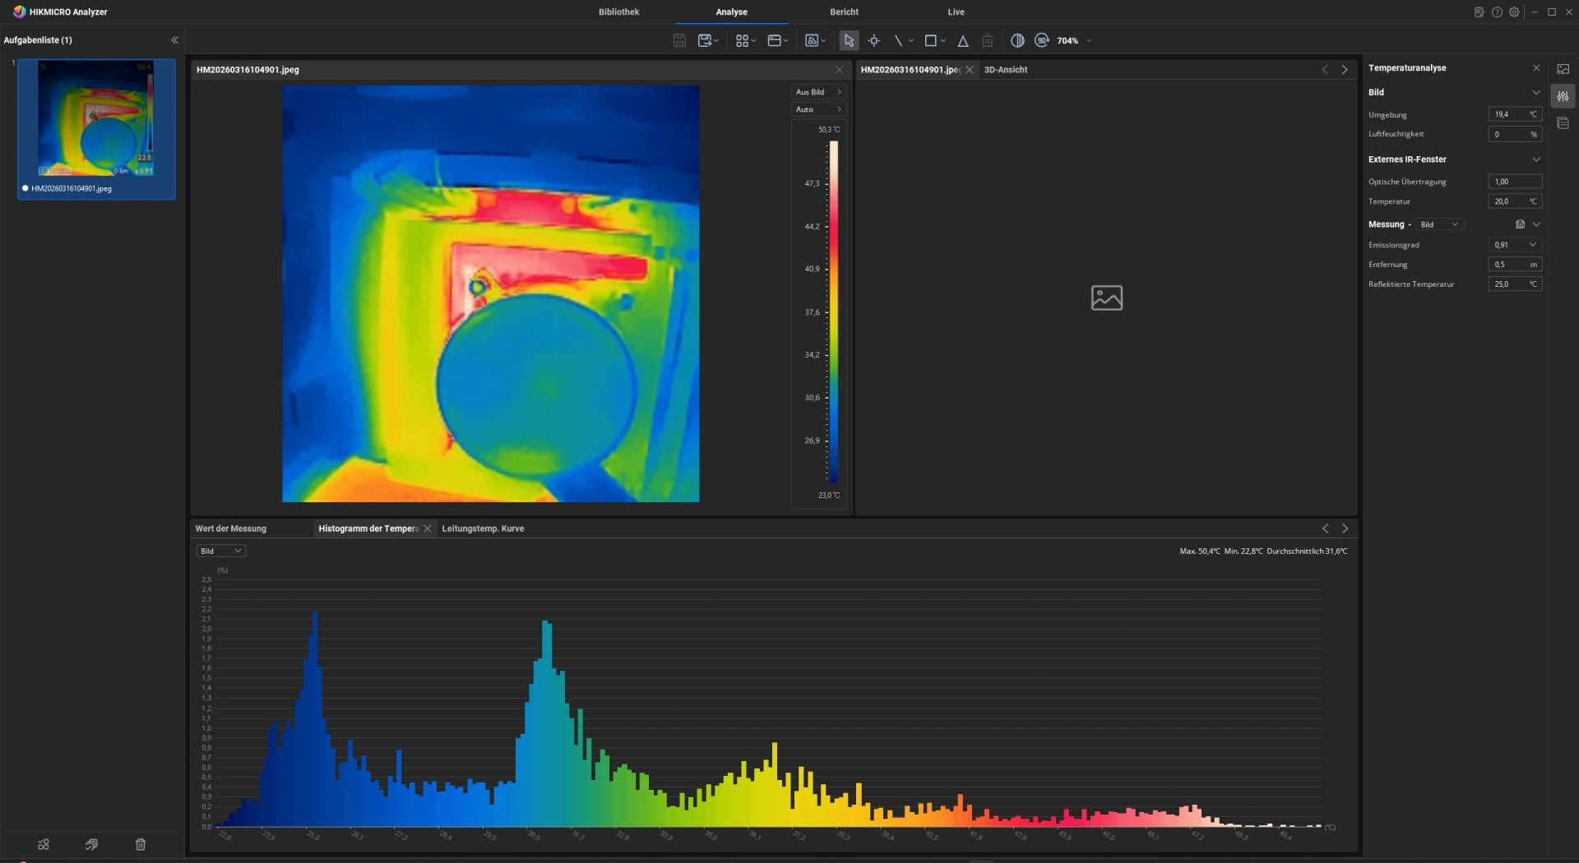The width and height of the screenshot is (1579, 863).
Task: Open the Leitungstemp. Kurve tab
Action: click(483, 528)
